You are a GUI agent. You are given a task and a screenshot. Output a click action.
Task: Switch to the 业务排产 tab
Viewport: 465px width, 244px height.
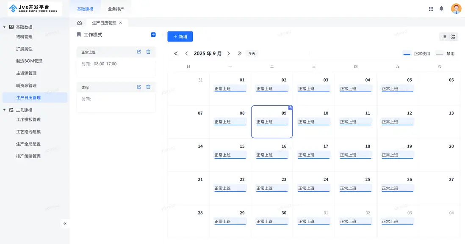(x=116, y=9)
